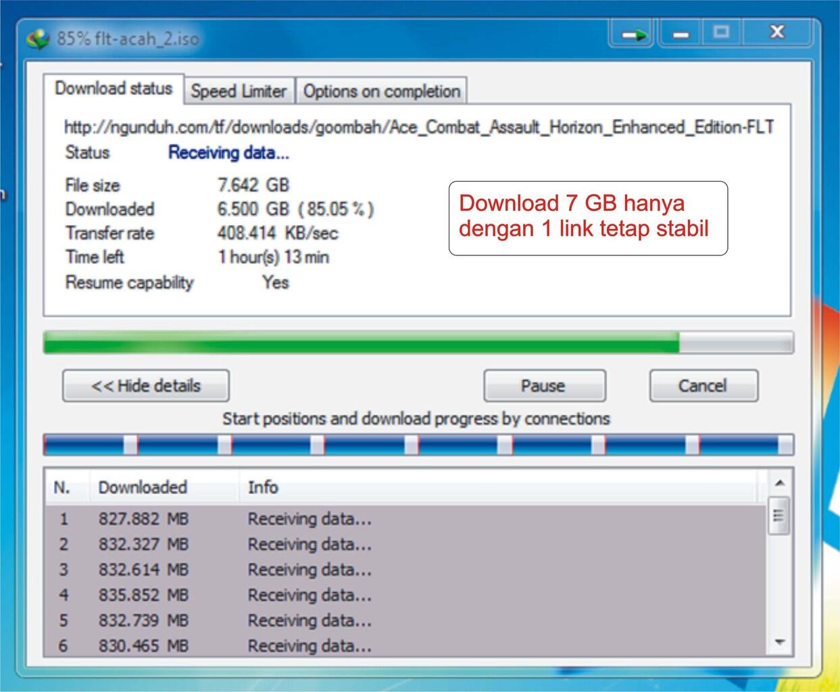Viewport: 840px width, 692px height.
Task: Click the IDM icon in the title bar
Action: 37,39
